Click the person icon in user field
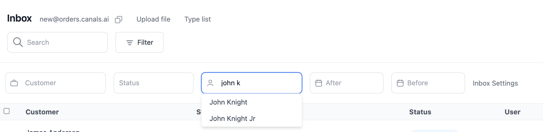 click(211, 83)
